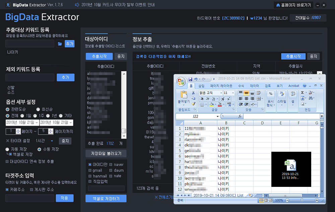Expand the font size dropdown showing 11
This screenshot has width=335, height=212.
(x=233, y=93)
